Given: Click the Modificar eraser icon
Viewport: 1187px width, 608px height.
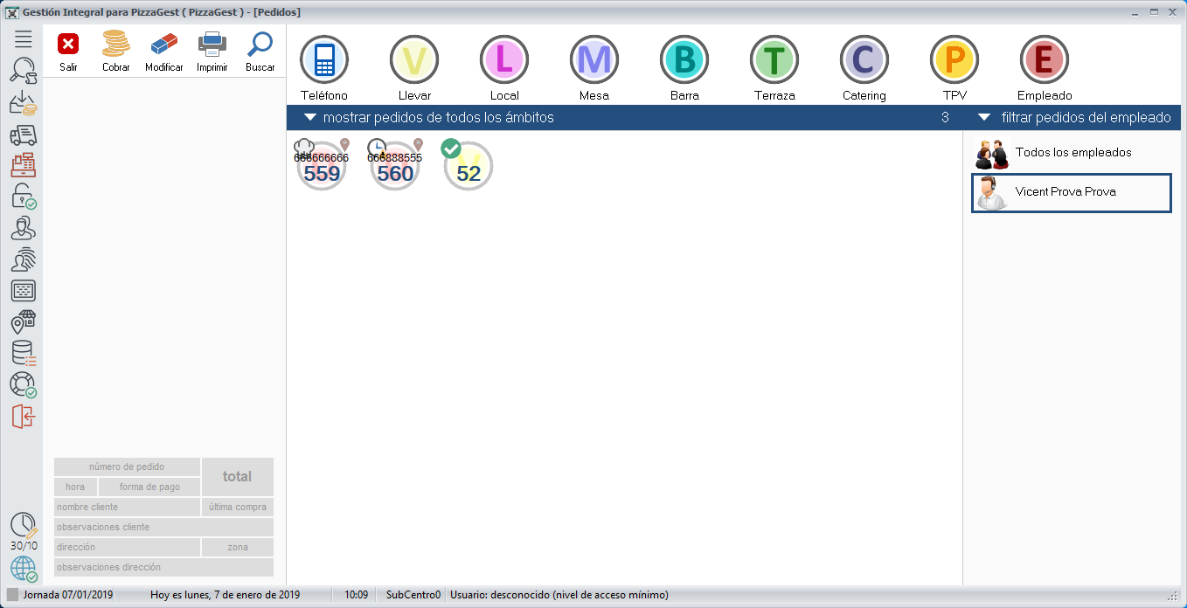Looking at the screenshot, I should [x=164, y=45].
